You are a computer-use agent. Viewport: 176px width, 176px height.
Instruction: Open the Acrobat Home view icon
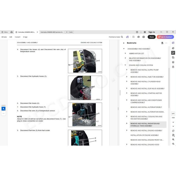click(12, 32)
